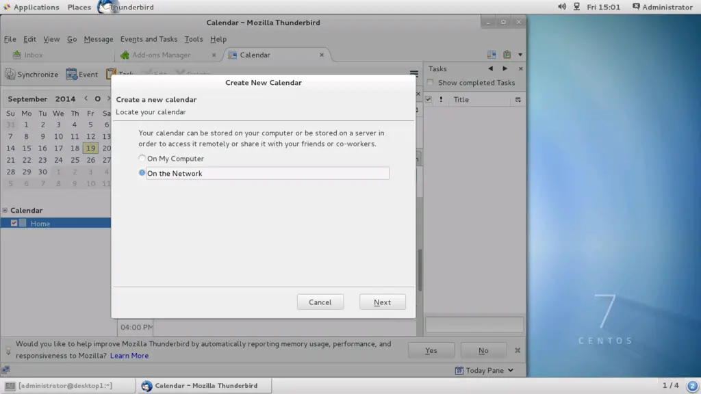Sort tasks by Title column
The width and height of the screenshot is (701, 394).
480,99
